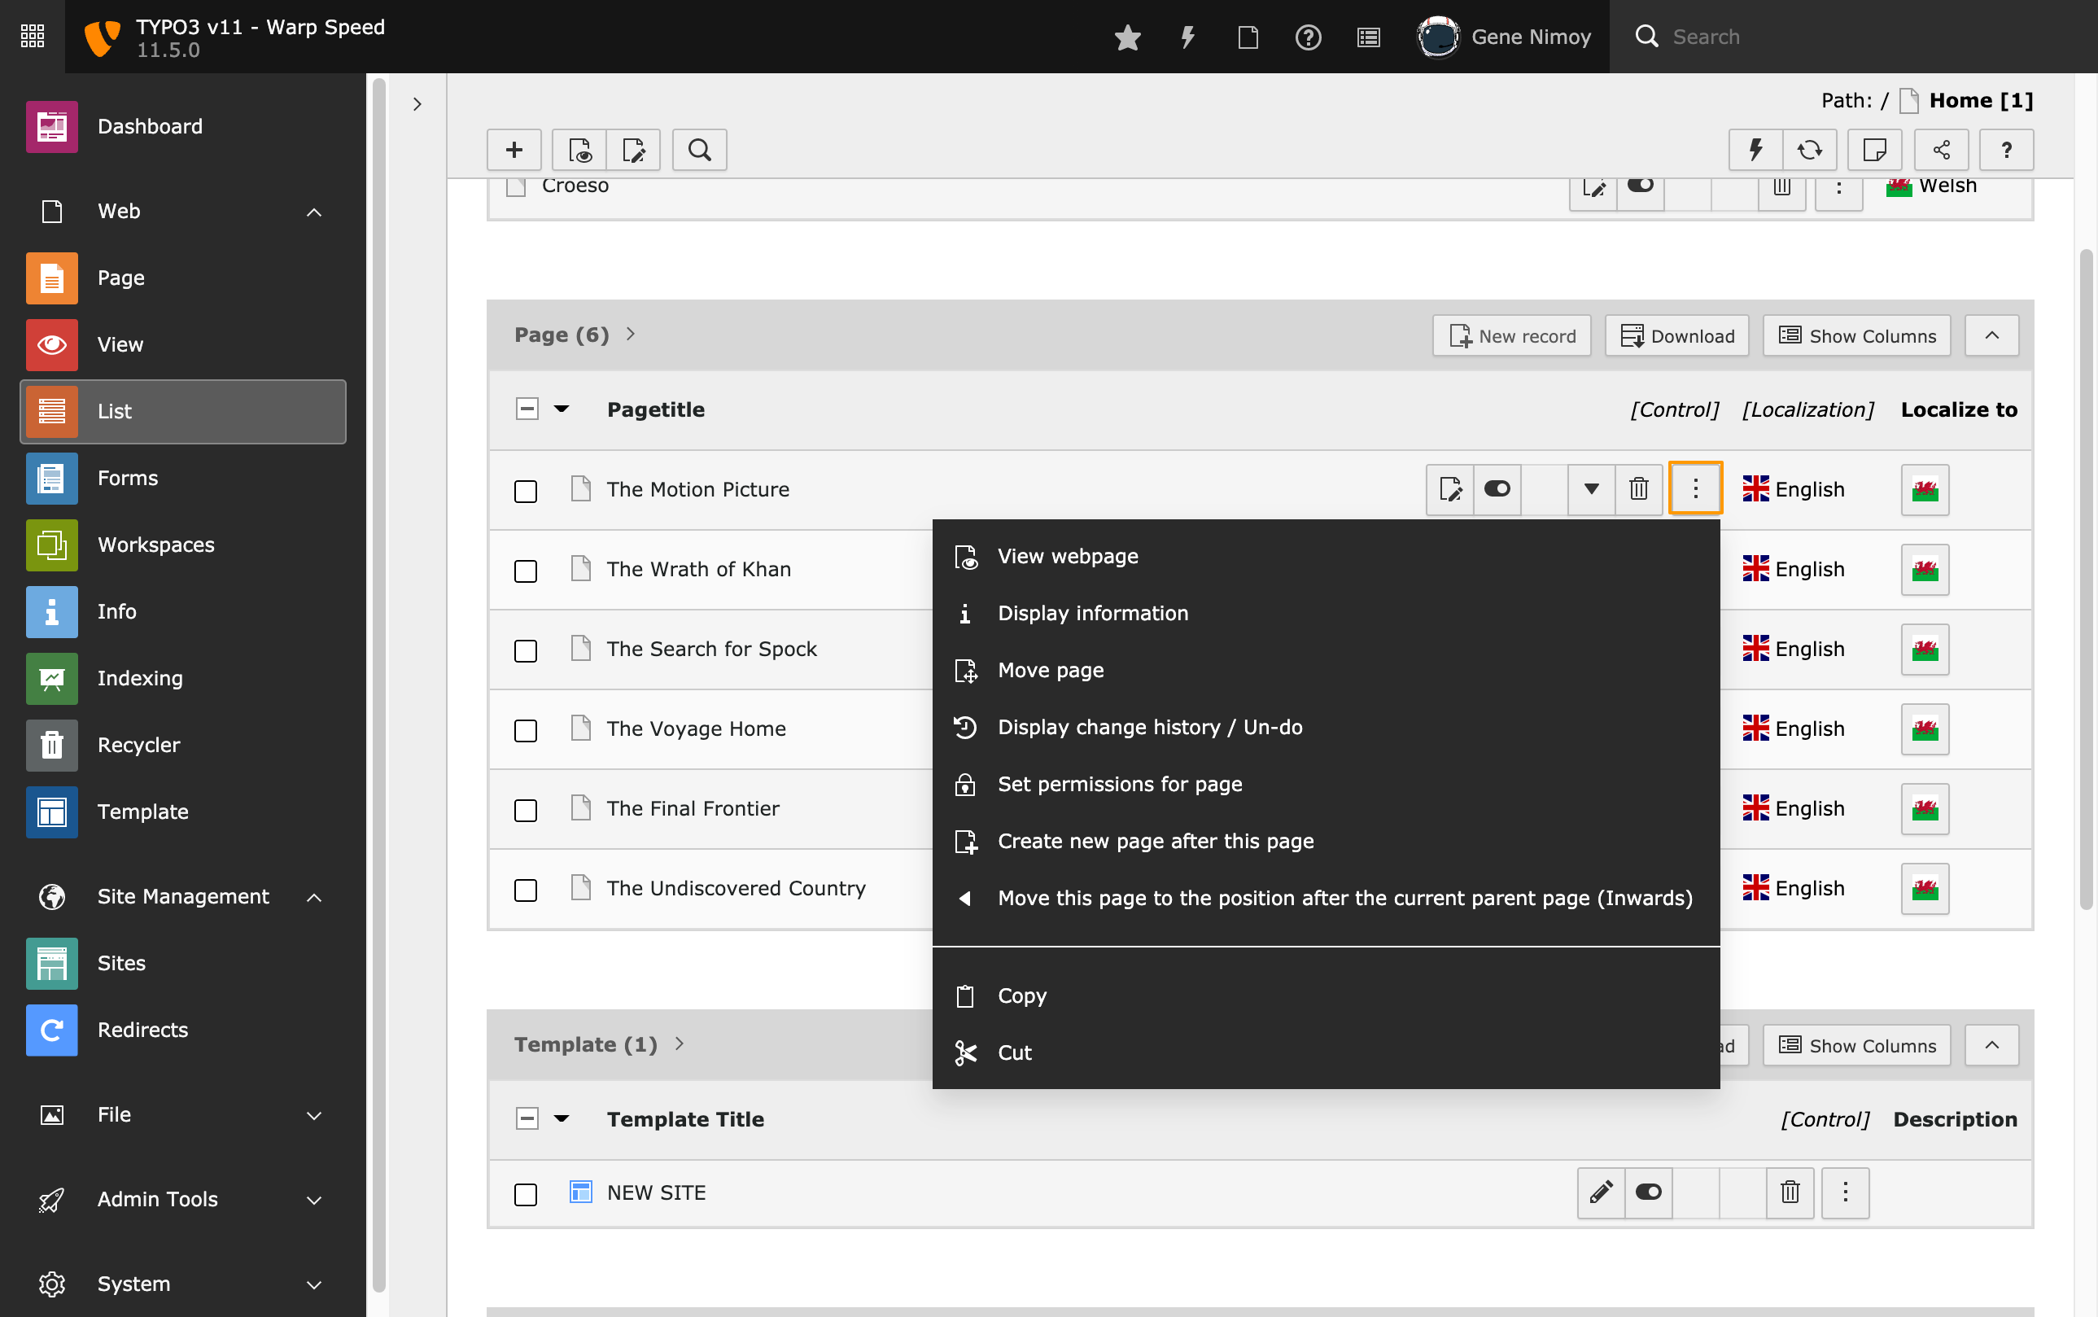Click the Recycler module icon in sidebar

pos(50,743)
